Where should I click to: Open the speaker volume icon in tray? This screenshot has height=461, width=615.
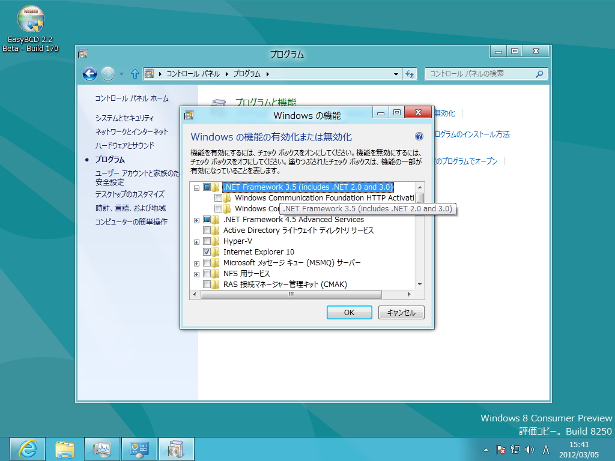click(x=529, y=448)
